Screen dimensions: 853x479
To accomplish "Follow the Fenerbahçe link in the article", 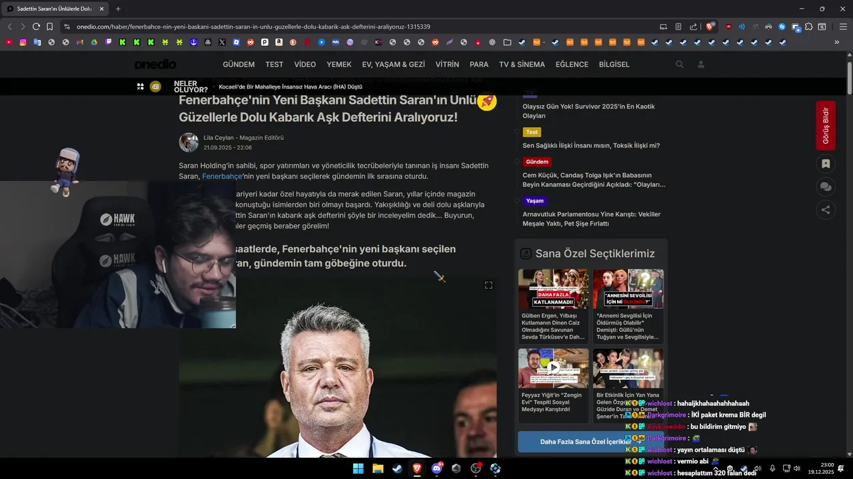I will pos(222,176).
